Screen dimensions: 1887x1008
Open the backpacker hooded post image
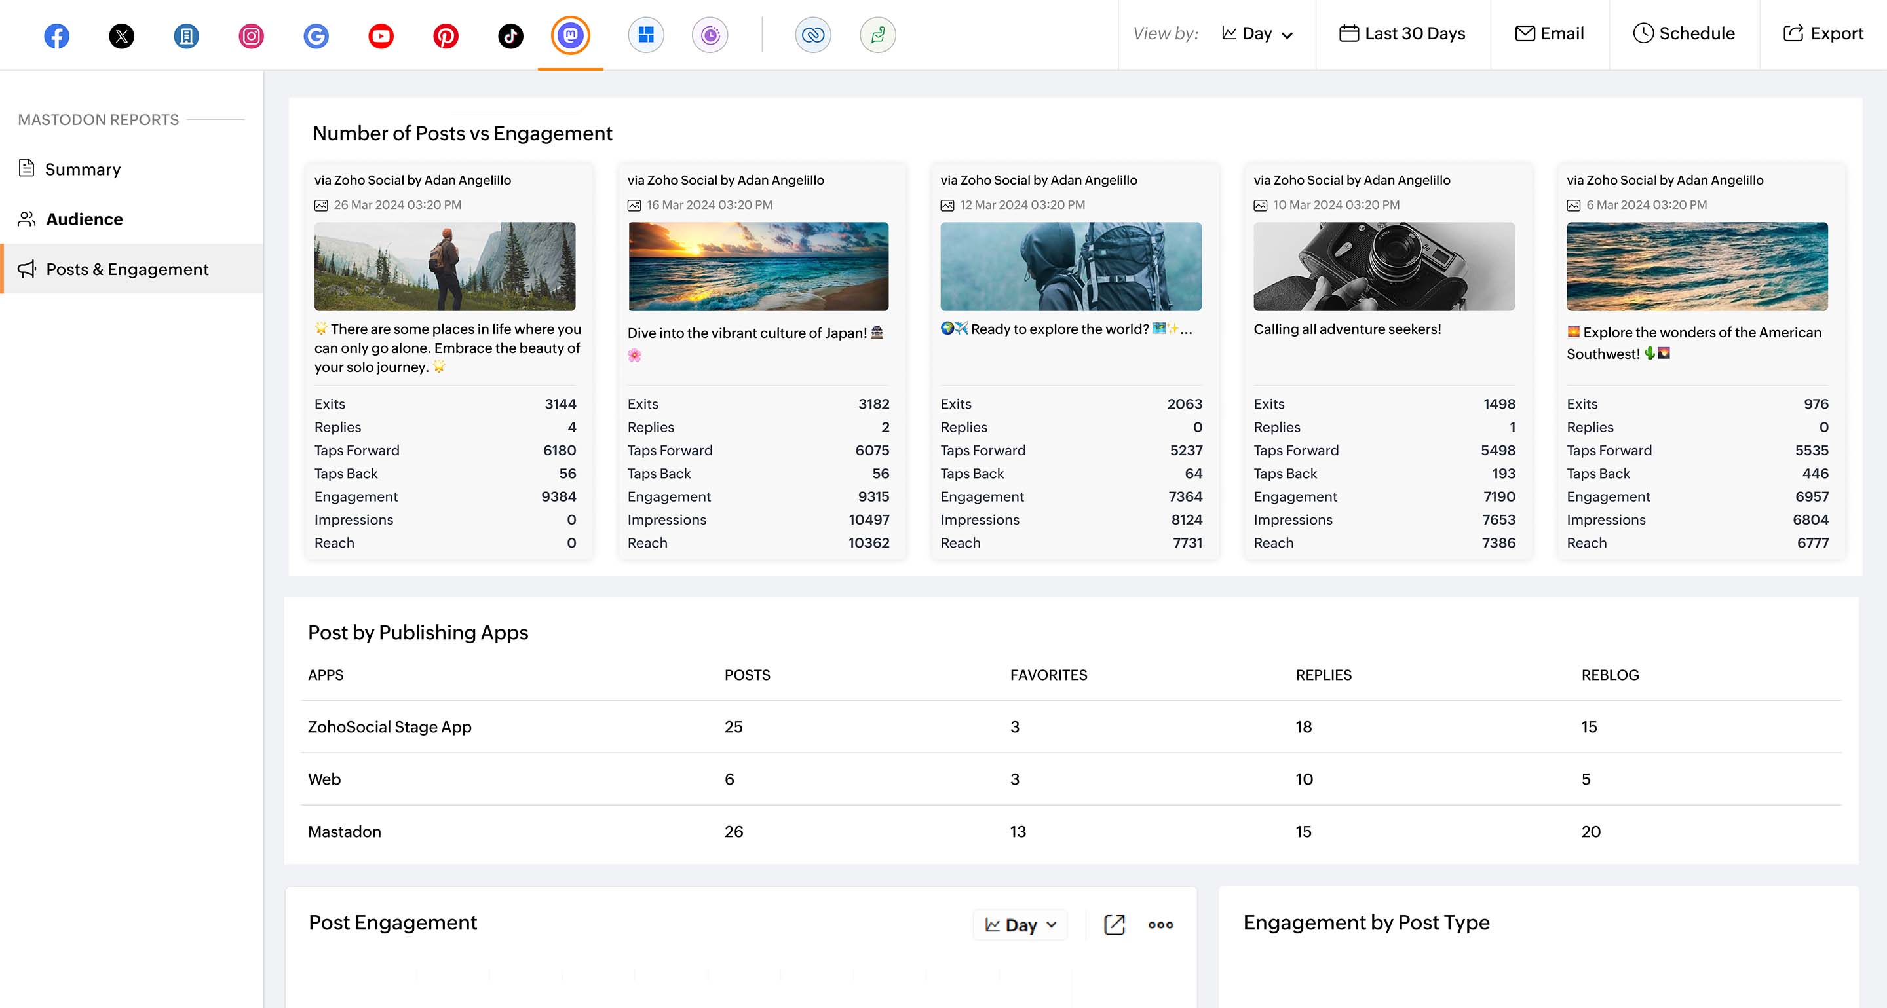coord(1071,267)
